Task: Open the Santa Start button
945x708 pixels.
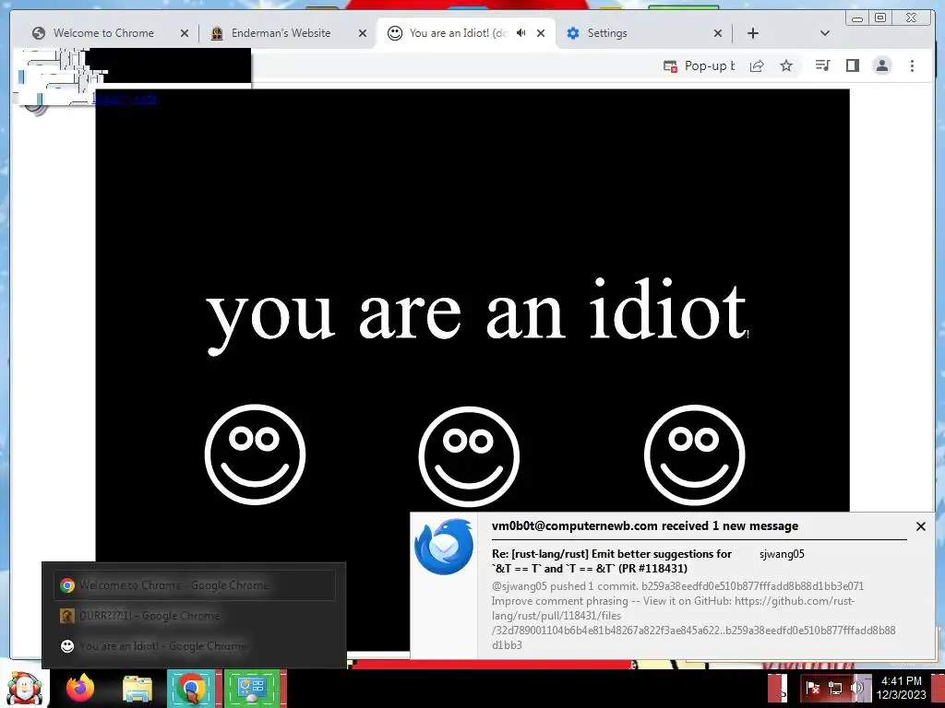Action: click(x=24, y=688)
